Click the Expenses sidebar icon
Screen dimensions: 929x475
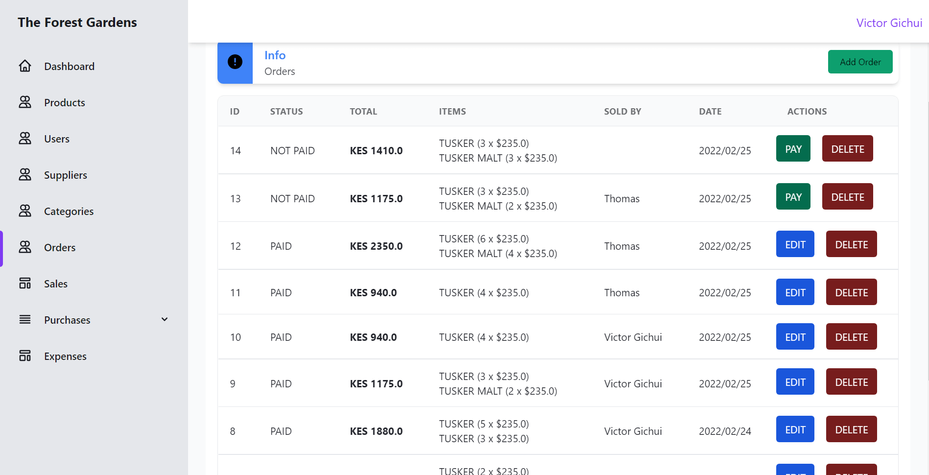(25, 356)
